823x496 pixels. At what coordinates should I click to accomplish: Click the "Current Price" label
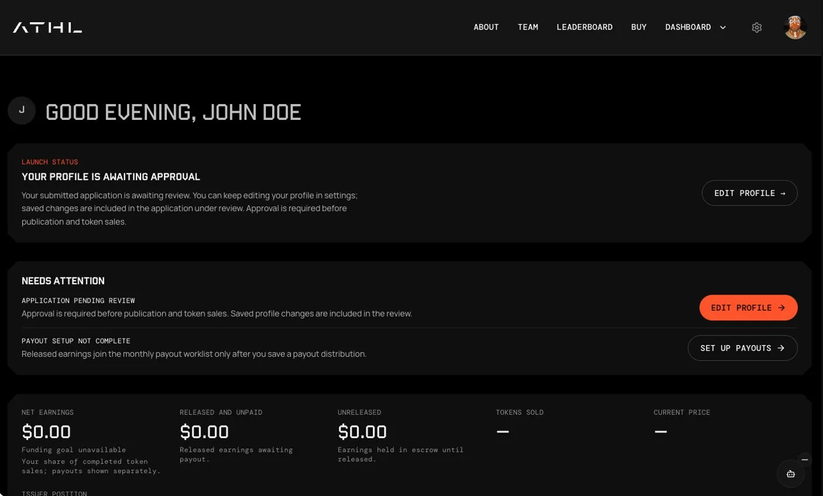[x=682, y=413]
